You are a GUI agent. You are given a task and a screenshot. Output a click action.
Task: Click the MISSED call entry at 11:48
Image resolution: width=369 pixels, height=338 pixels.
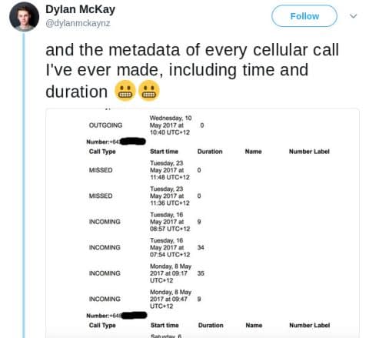point(145,170)
